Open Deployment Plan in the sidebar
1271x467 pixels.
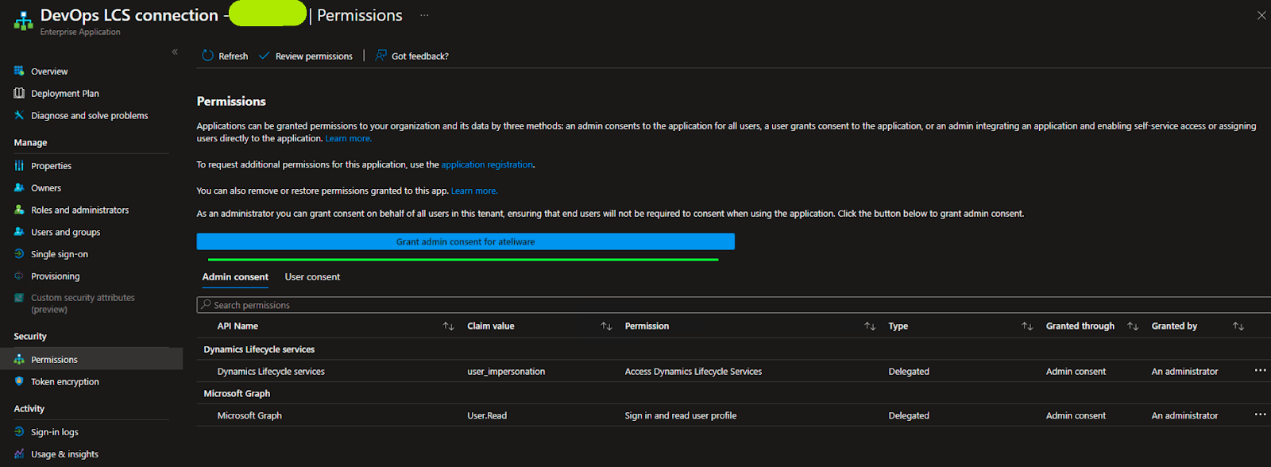point(65,94)
